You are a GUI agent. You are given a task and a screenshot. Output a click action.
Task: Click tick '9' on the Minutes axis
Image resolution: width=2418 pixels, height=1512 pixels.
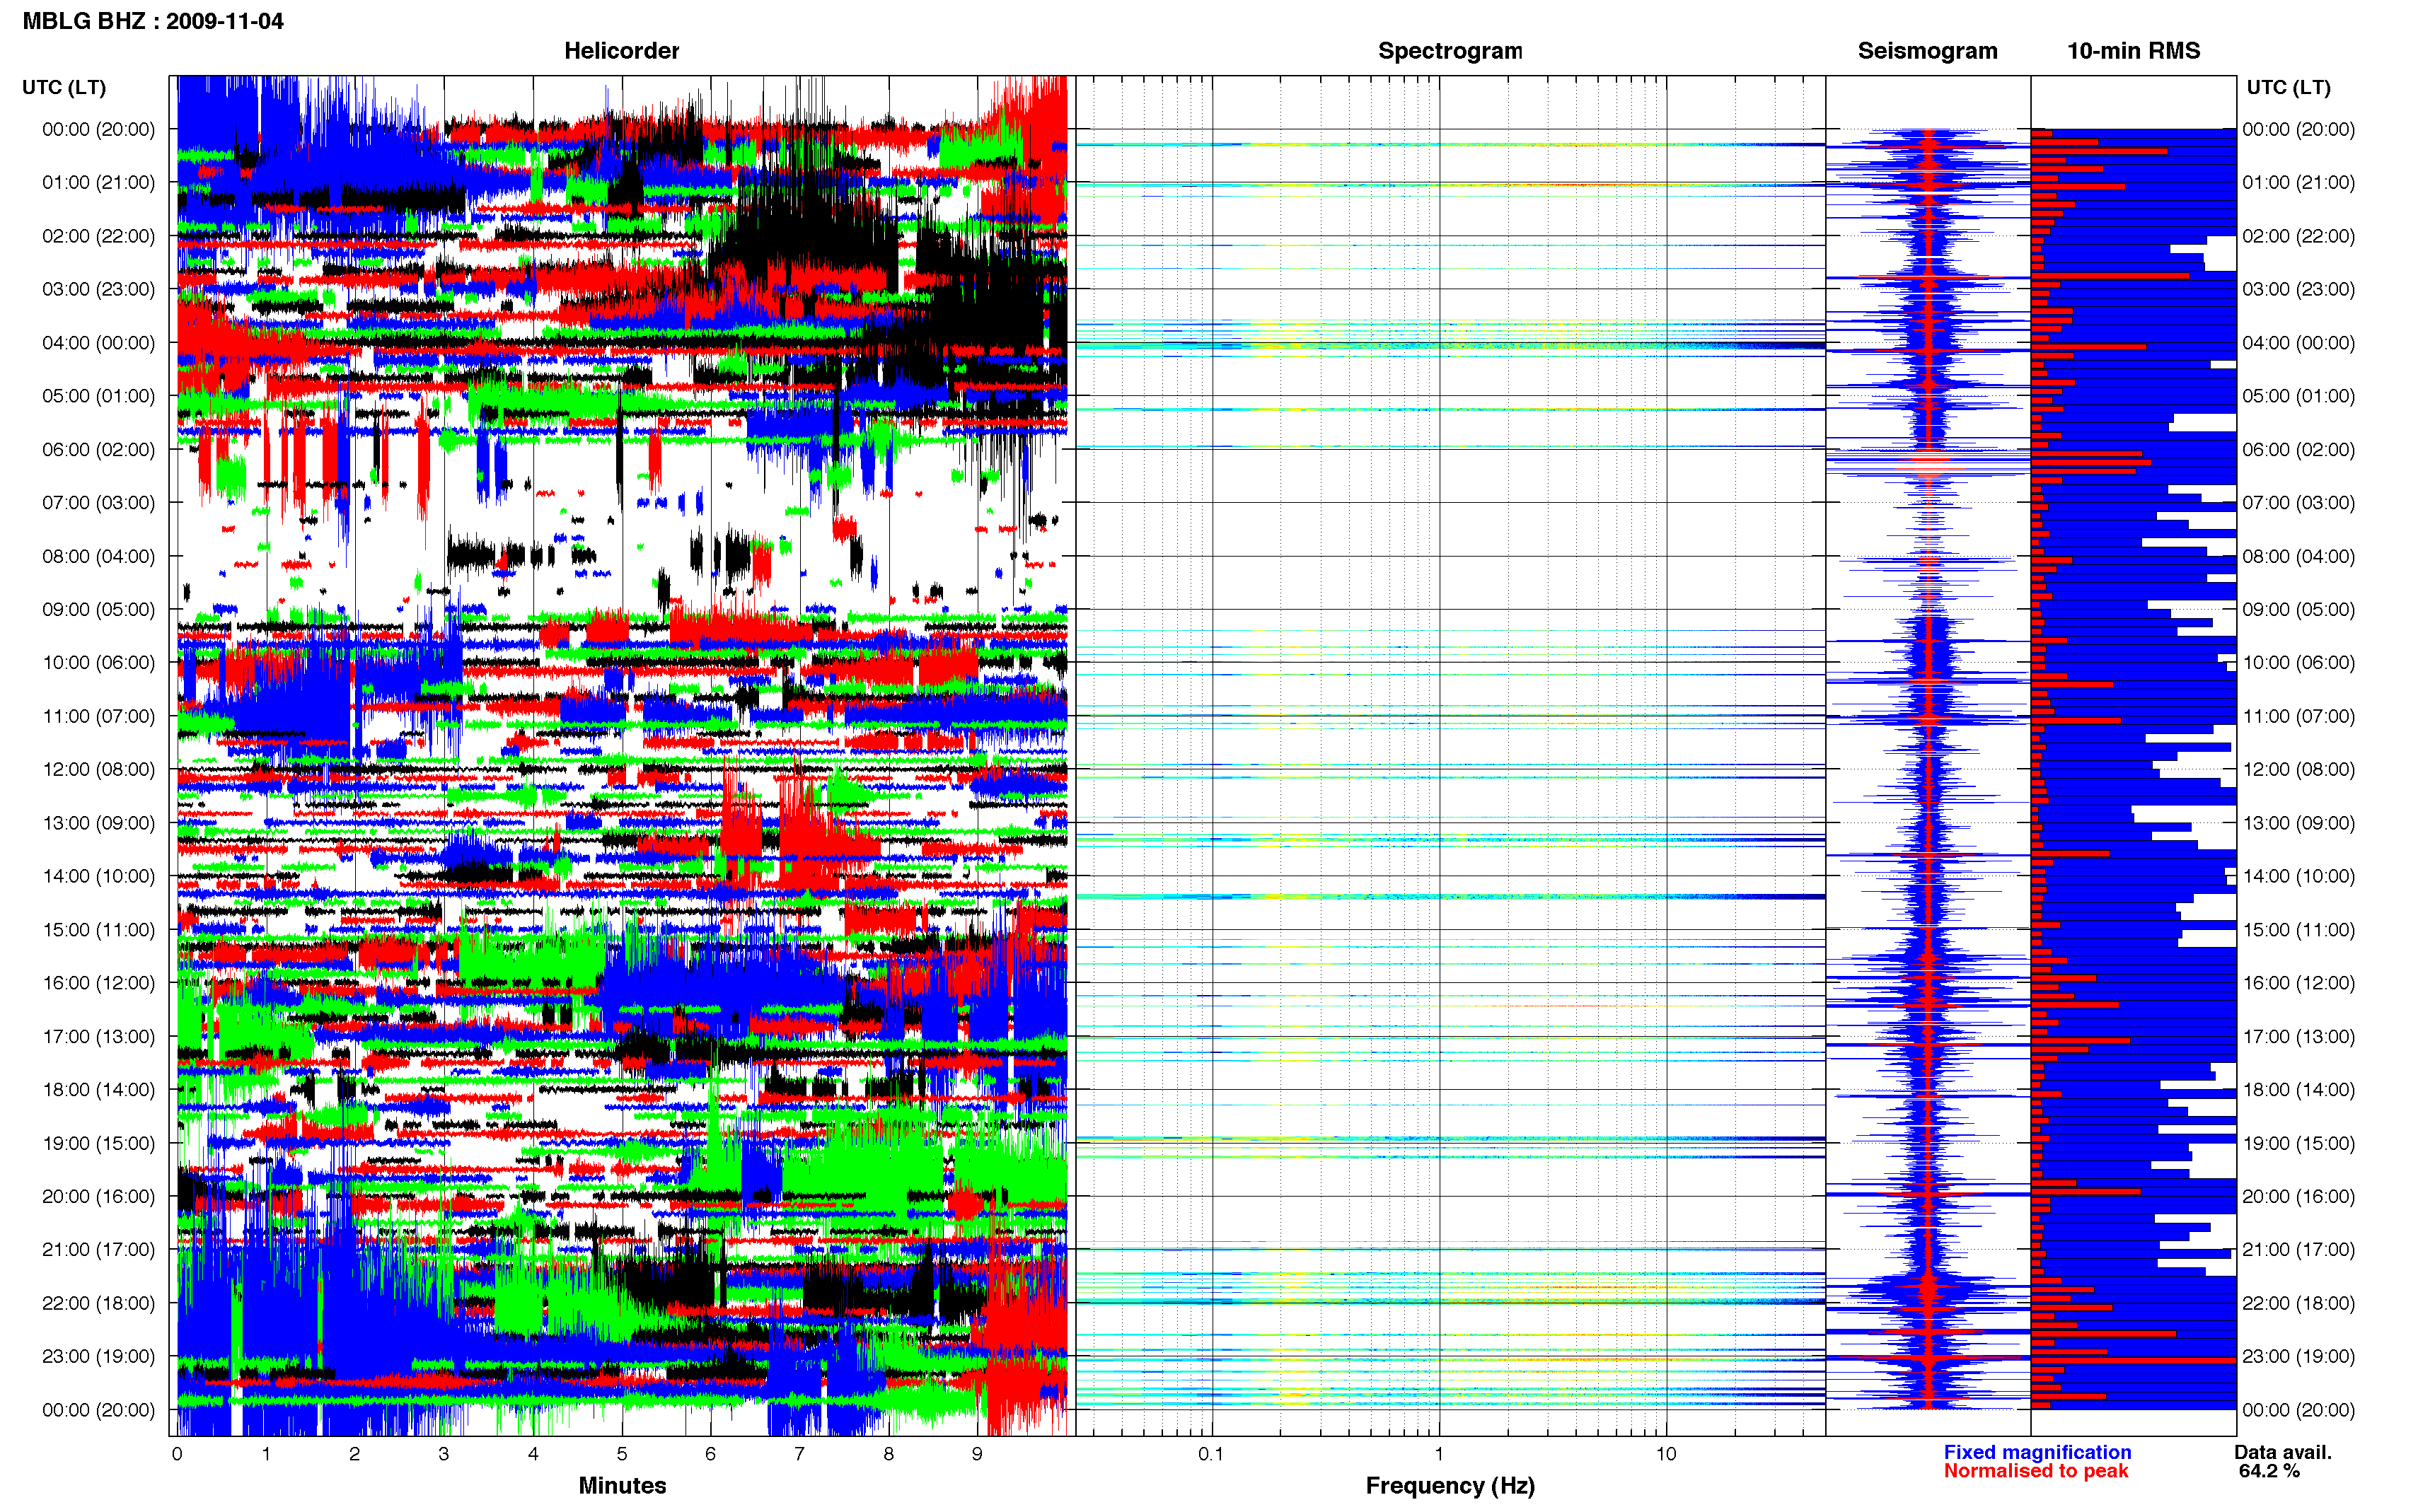(x=977, y=1454)
